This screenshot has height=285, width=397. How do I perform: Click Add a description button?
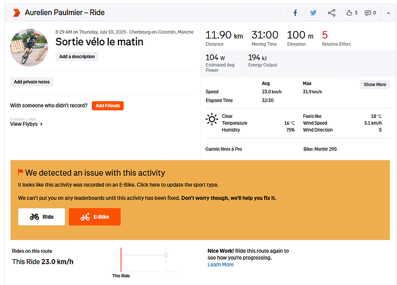tap(77, 57)
